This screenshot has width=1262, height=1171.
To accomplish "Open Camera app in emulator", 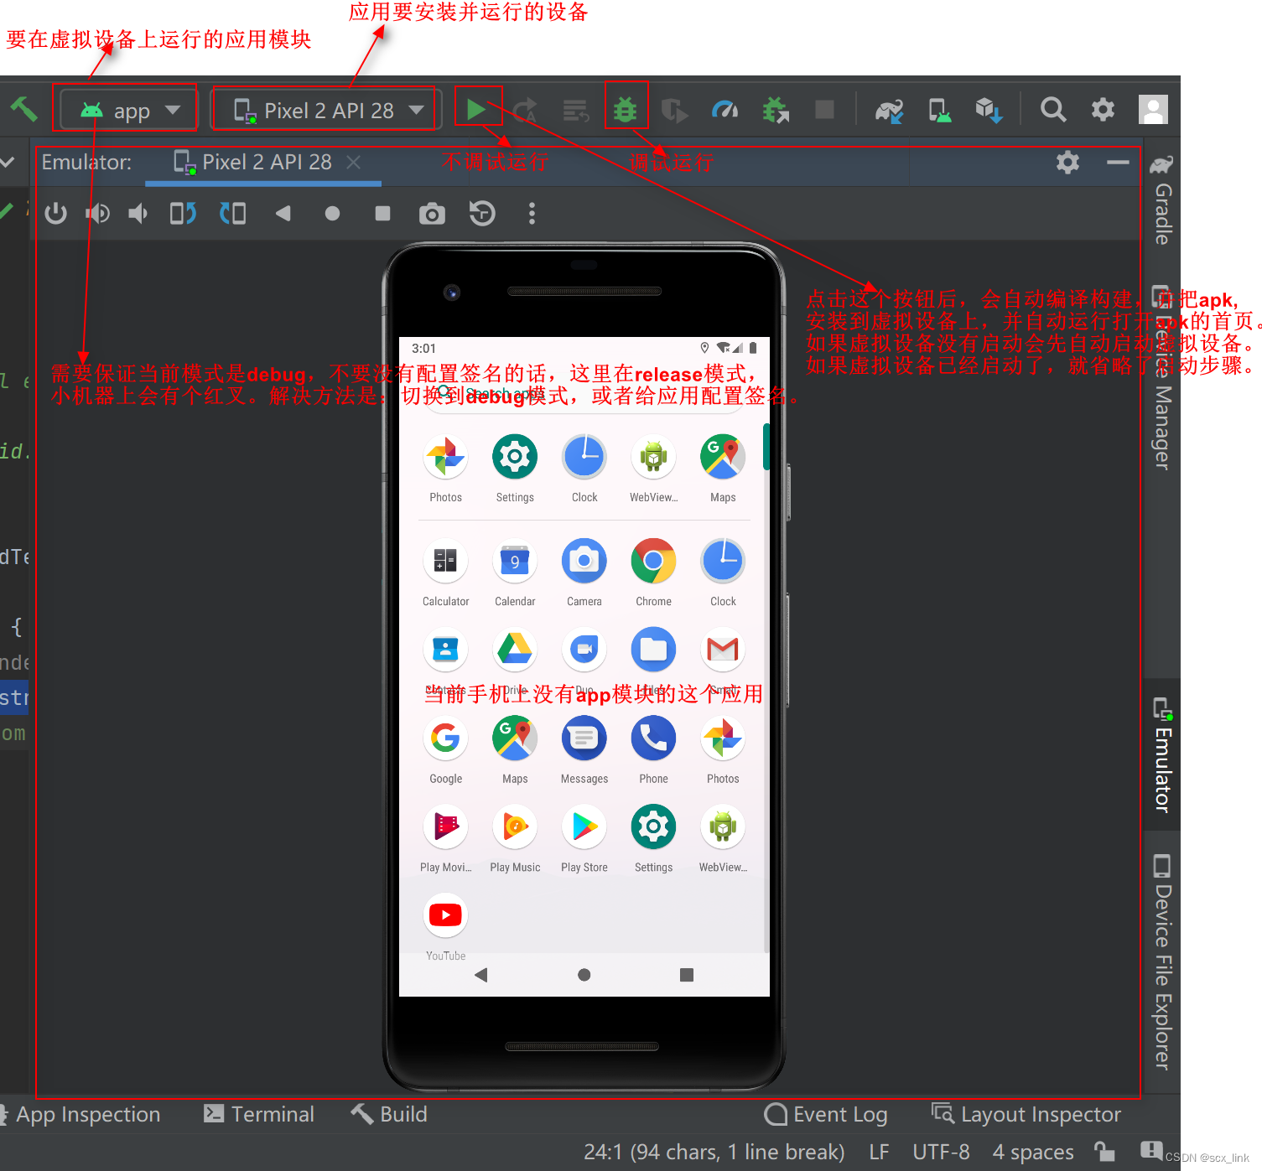I will coord(584,572).
